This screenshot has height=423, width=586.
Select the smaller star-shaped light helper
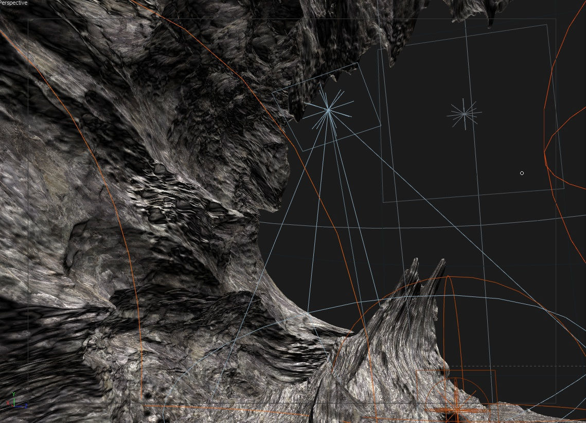tap(464, 114)
